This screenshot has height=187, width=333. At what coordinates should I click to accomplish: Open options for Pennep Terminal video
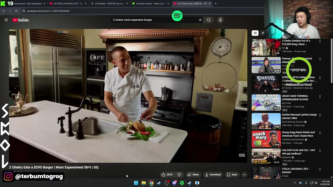[320, 59]
